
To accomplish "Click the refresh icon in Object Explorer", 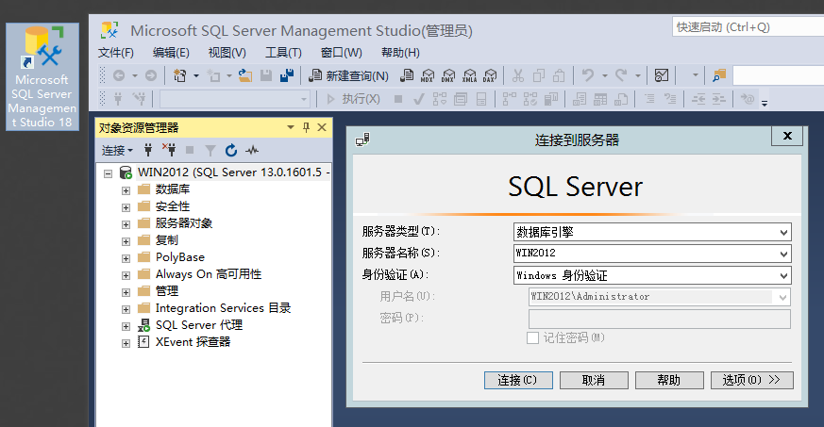I will (x=231, y=150).
